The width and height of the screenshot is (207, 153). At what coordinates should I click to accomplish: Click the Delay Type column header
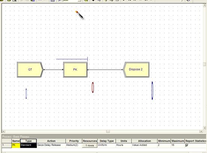[x=106, y=141]
